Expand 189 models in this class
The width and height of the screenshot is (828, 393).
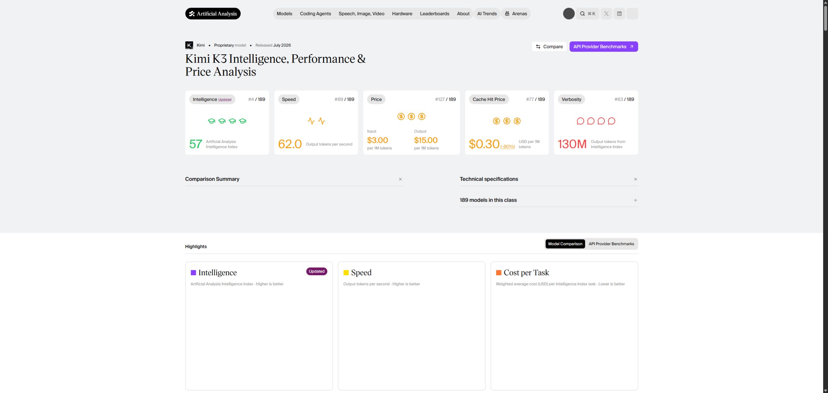coord(635,200)
